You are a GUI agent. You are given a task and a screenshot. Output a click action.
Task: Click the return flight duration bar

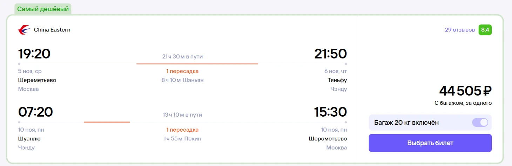107,122
